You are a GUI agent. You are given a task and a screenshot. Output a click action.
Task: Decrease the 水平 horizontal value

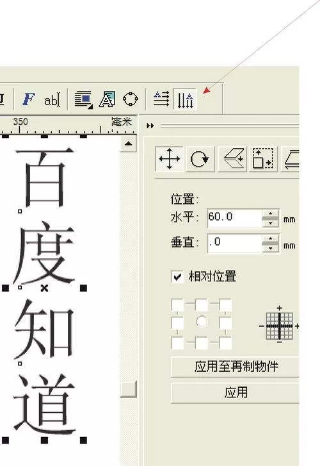click(x=271, y=223)
